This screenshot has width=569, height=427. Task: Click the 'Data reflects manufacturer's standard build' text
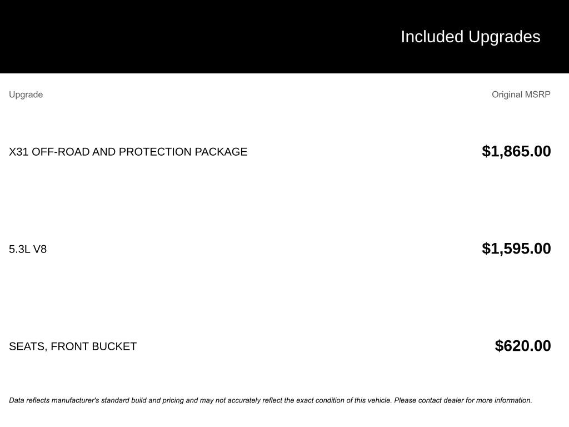86,400
